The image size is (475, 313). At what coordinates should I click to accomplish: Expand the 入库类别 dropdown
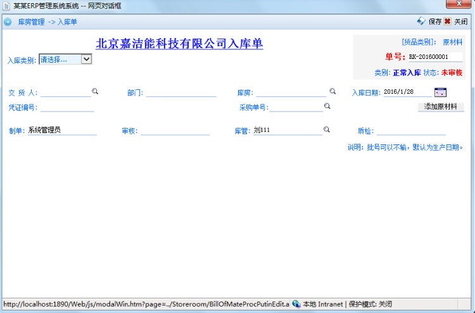pos(86,59)
